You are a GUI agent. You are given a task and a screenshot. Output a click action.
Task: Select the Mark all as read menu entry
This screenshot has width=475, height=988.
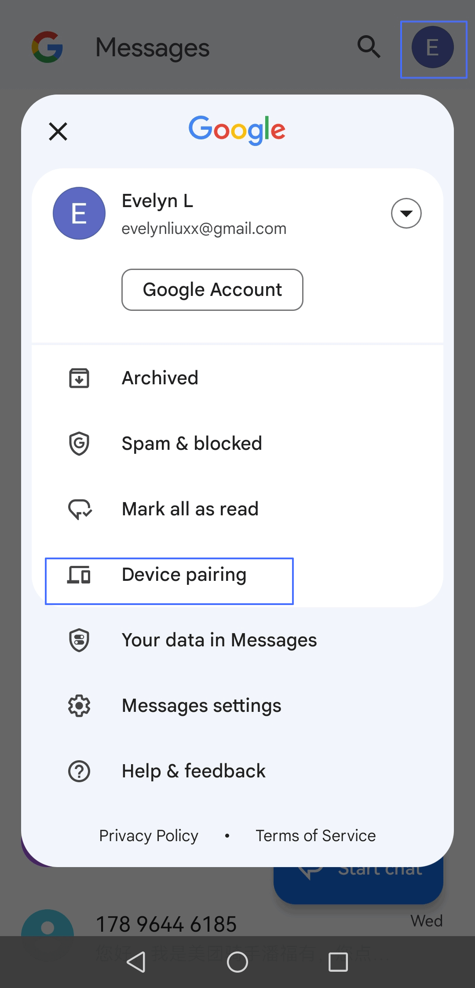[x=190, y=509]
